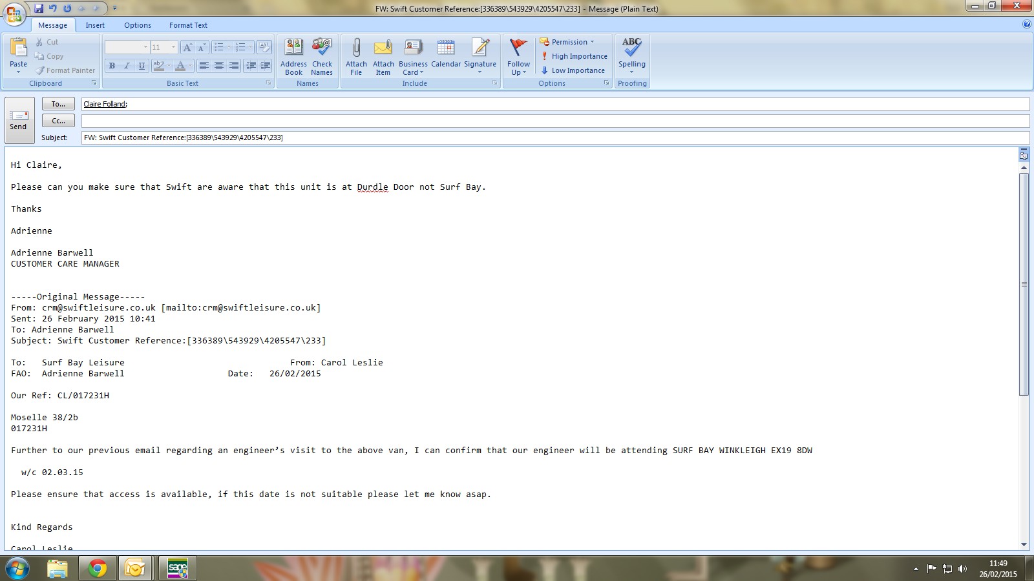Align text to the left
The width and height of the screenshot is (1034, 581).
204,66
